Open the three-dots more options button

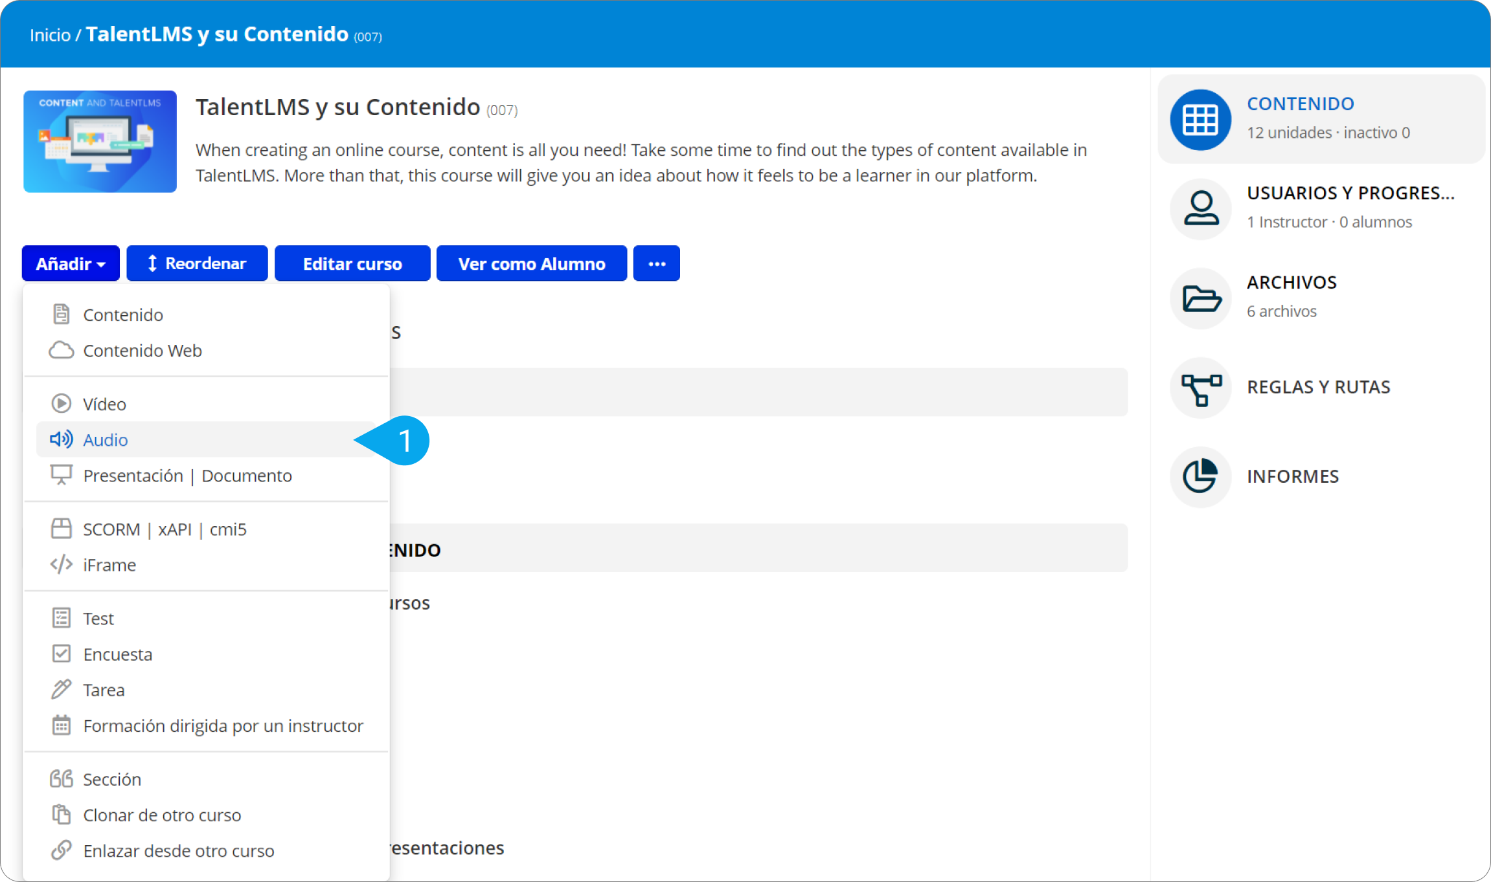pos(657,263)
